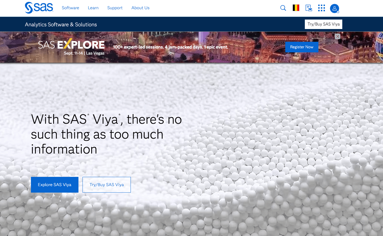Click the SAS logo
Viewport: 383px width, 236px height.
(x=39, y=8)
